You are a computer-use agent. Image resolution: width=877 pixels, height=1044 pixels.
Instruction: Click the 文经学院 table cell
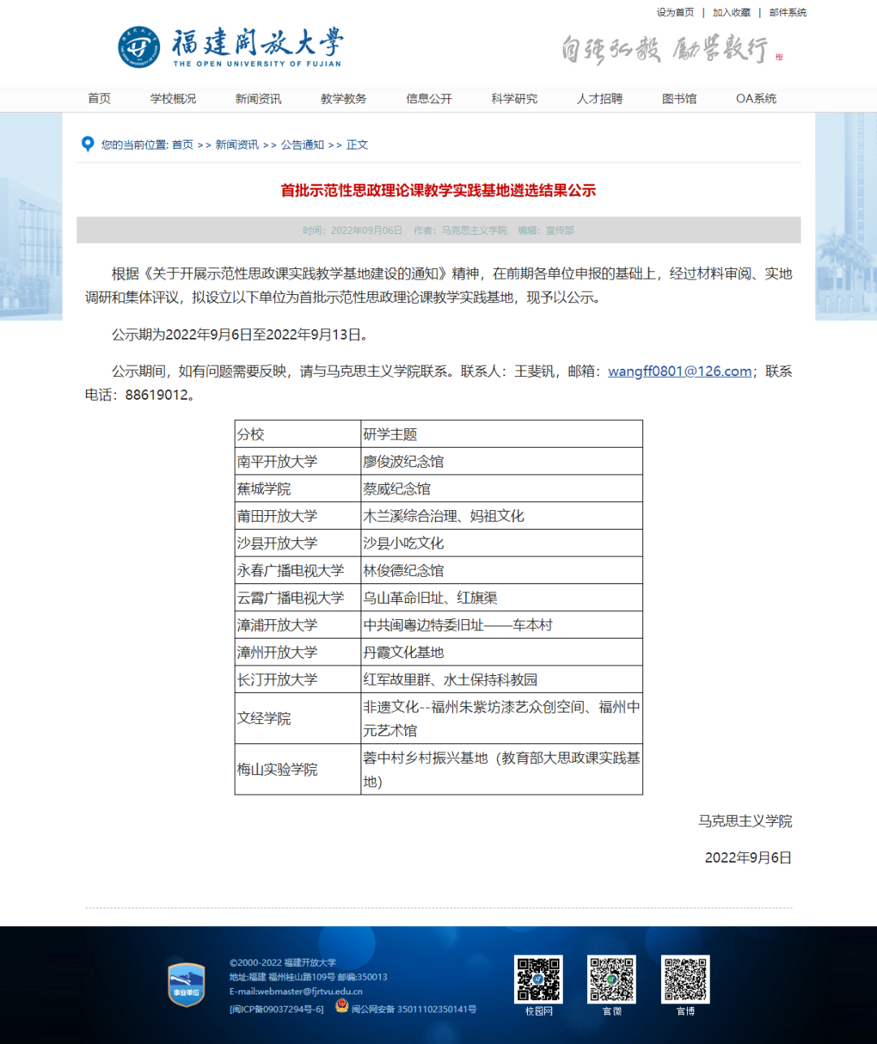pos(298,718)
